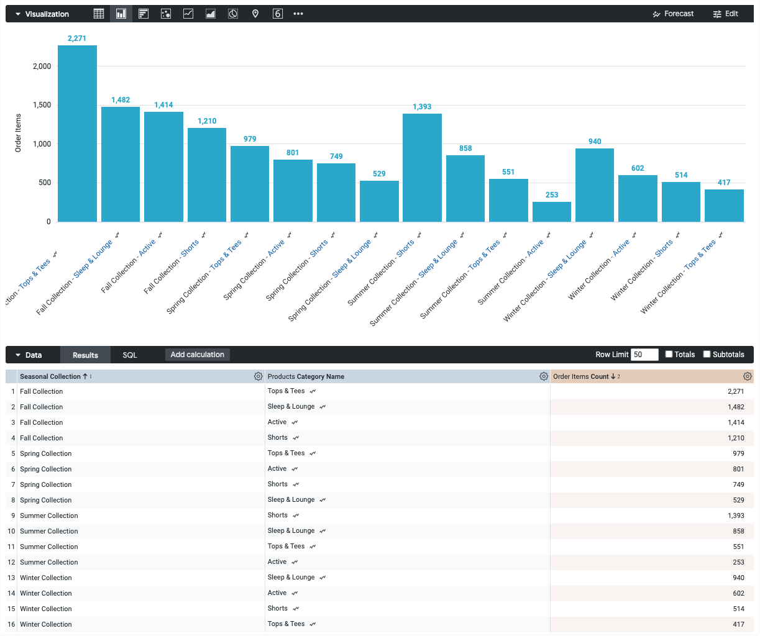Screen dimensions: 760x636
Task: Select the area chart visualization icon
Action: pos(210,13)
